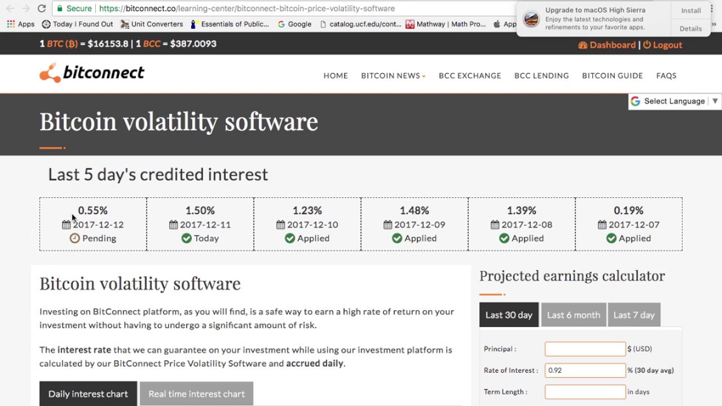Expand the BITCOIN NEWS menu

393,76
